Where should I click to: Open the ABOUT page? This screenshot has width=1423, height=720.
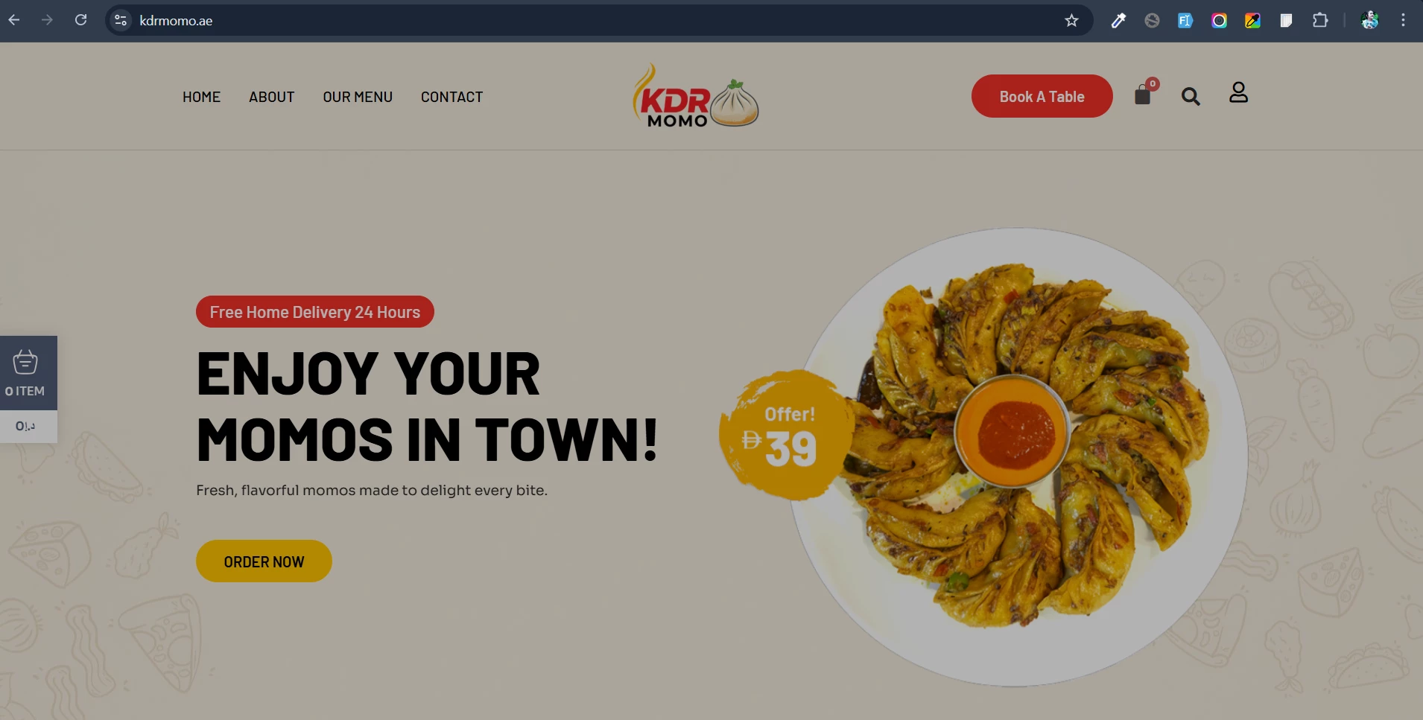click(x=271, y=97)
